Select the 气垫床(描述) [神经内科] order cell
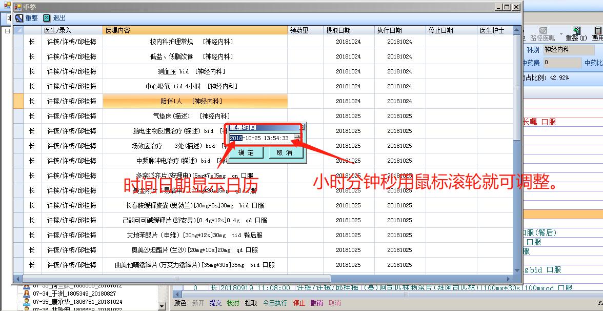Image resolution: width=603 pixels, height=311 pixels. tap(195, 116)
